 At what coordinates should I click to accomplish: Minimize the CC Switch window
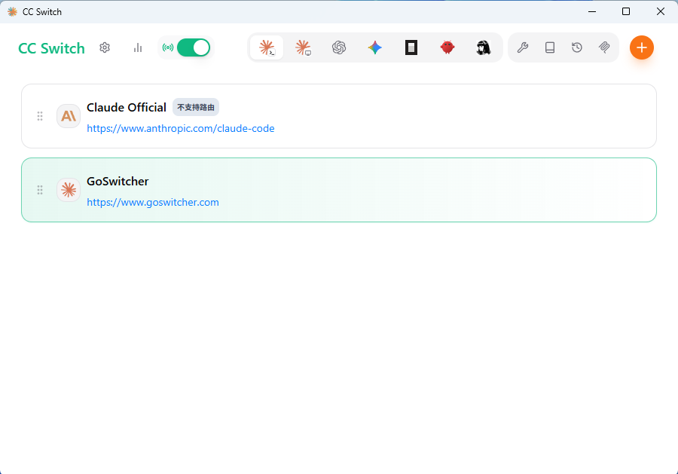[592, 11]
